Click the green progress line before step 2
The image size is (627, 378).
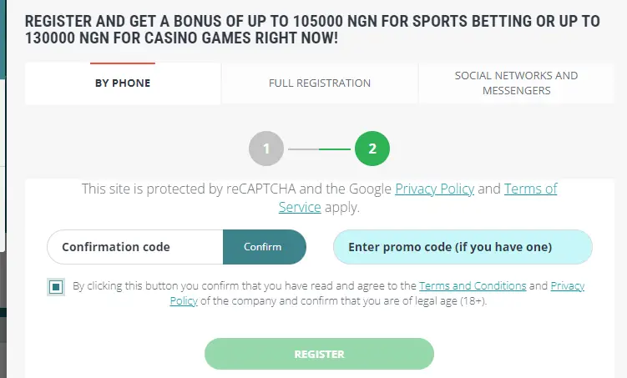tap(335, 149)
